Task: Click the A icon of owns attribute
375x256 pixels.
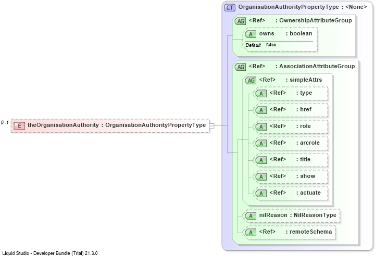Action: (251, 34)
